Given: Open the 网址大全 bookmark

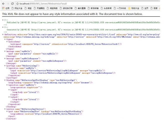Looking at the screenshot, I should coord(17,8).
